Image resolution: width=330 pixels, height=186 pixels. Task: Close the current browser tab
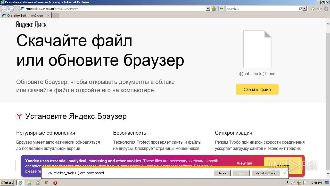[x=48, y=16]
